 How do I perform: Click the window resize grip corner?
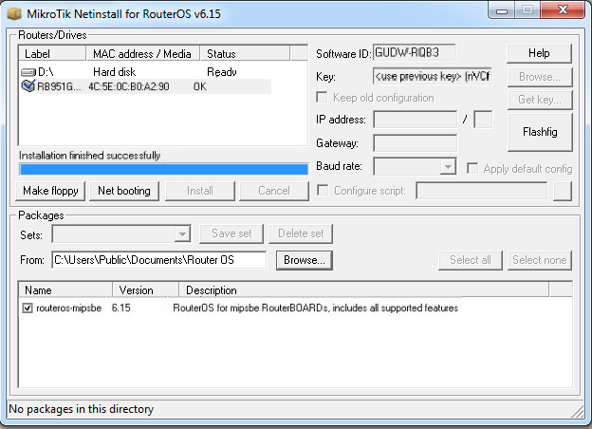[578, 411]
